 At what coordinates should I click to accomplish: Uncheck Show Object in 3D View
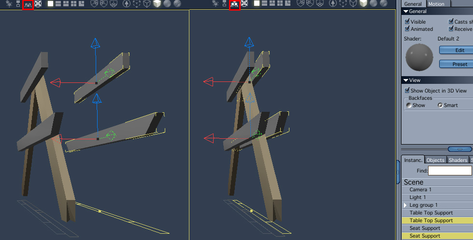click(x=407, y=90)
